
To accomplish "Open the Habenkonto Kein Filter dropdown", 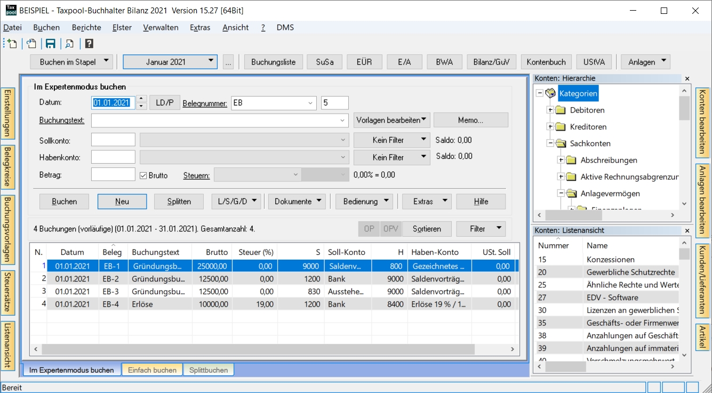I will (x=392, y=157).
